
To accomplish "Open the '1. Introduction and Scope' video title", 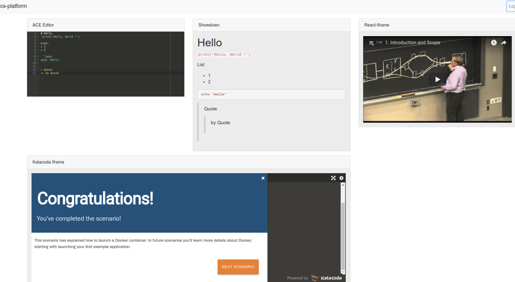I will click(413, 43).
